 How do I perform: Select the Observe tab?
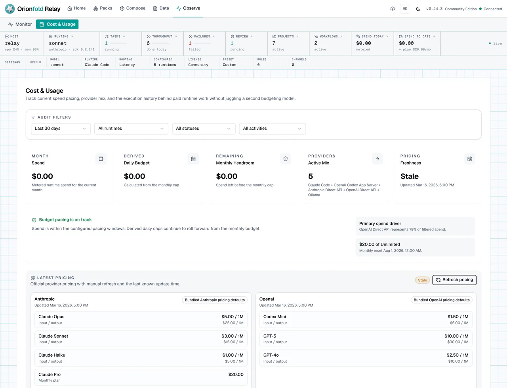click(x=188, y=8)
